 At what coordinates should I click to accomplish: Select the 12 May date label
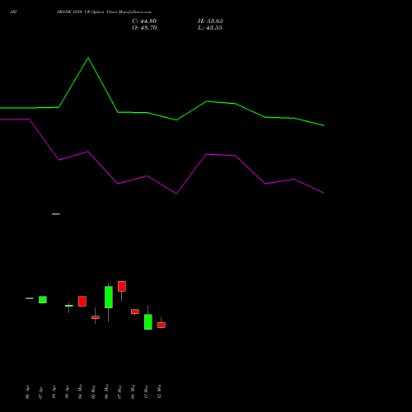click(x=159, y=391)
